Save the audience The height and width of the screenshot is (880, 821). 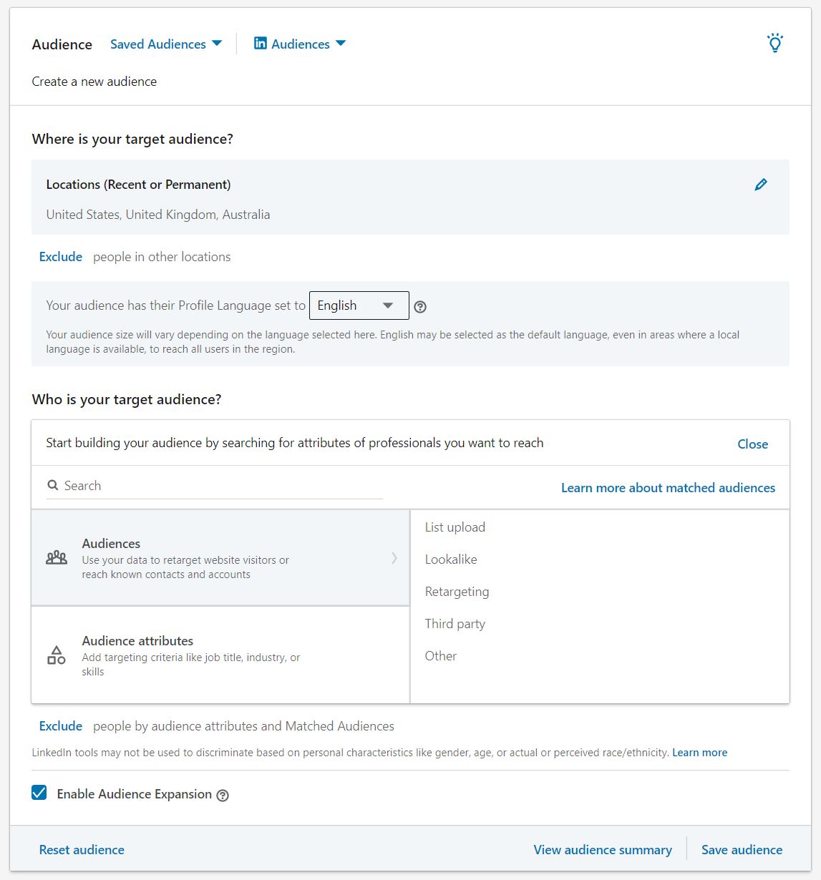742,849
